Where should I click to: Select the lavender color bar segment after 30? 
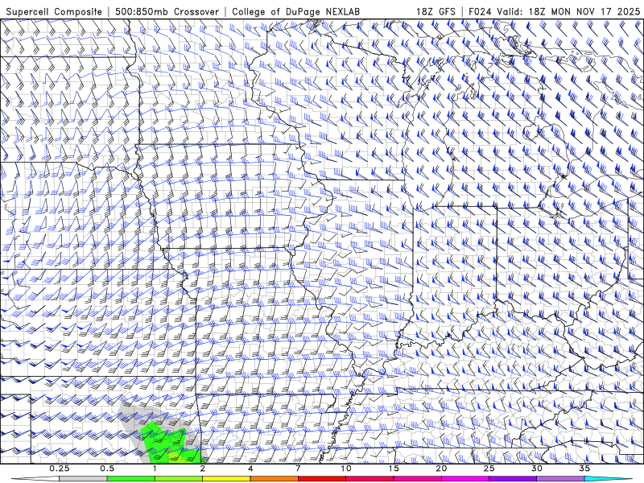click(x=560, y=479)
